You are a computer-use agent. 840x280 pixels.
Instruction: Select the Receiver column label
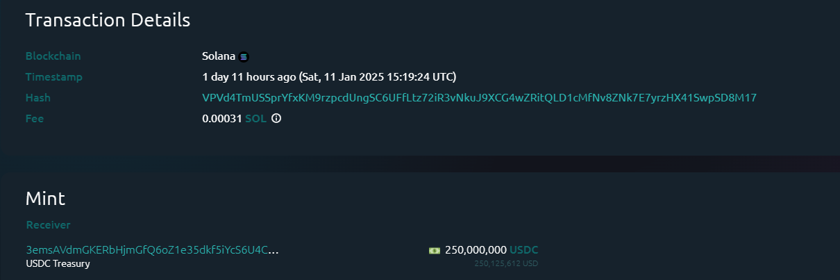[x=48, y=225]
